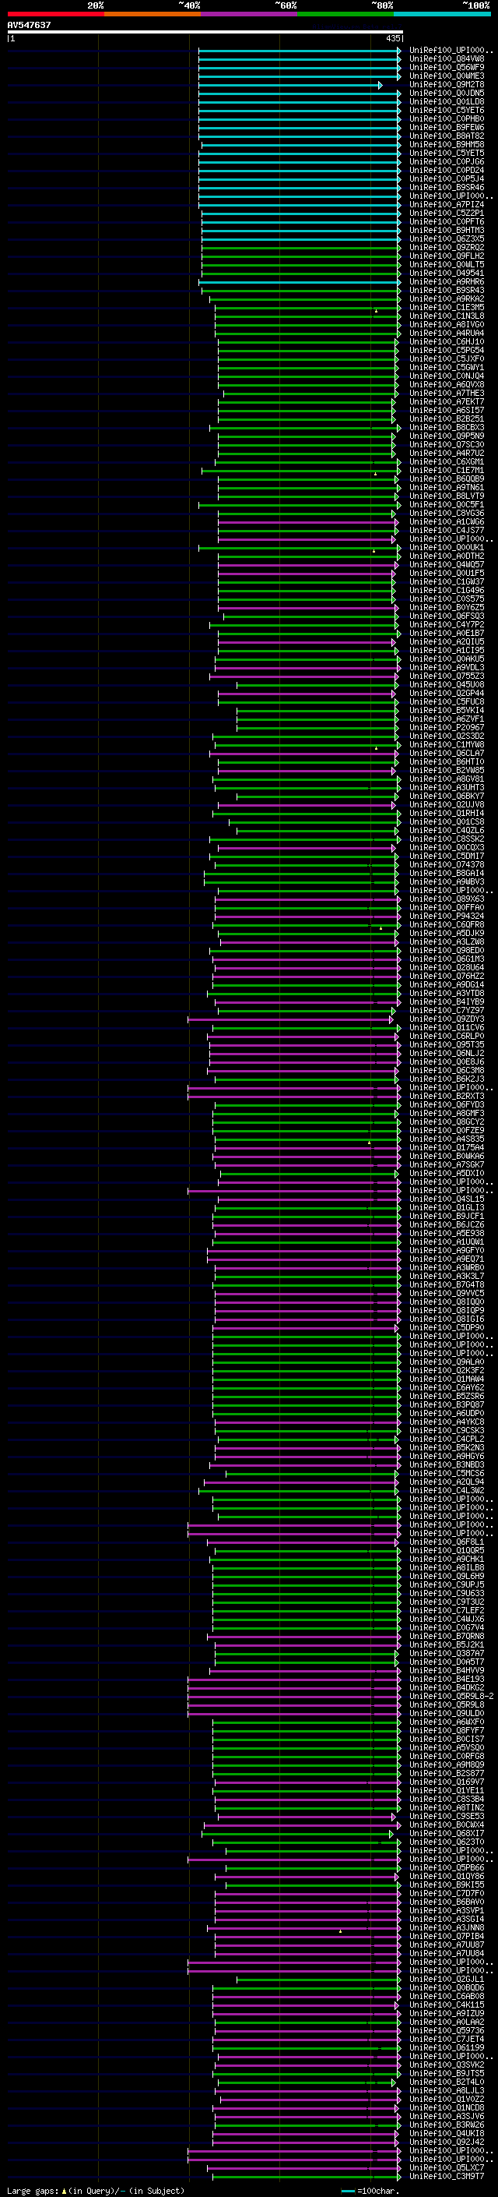This screenshot has width=498, height=2197.
Task: Click the query name AV547637
Action: pyautogui.click(x=29, y=25)
